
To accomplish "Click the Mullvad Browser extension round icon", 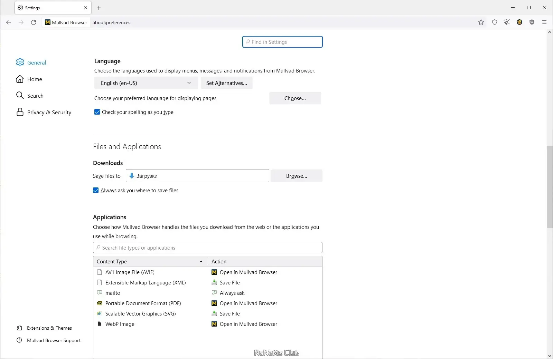I will tap(519, 22).
